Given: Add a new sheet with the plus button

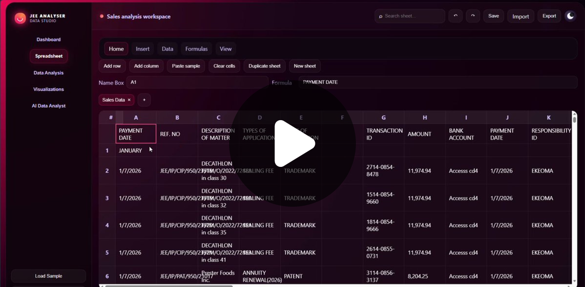Looking at the screenshot, I should click(x=144, y=100).
